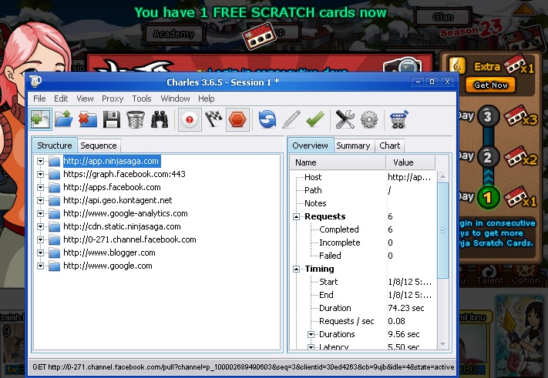This screenshot has height=378, width=548.
Task: Open the Tools menu
Action: click(x=142, y=99)
